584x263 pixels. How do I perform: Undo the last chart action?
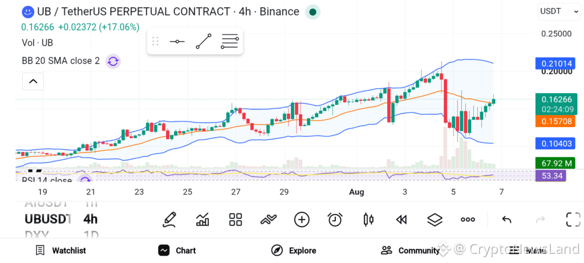[506, 220]
